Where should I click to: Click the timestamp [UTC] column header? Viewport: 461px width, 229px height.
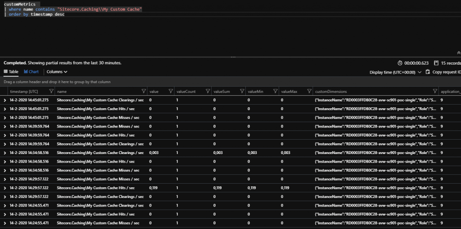(24, 91)
